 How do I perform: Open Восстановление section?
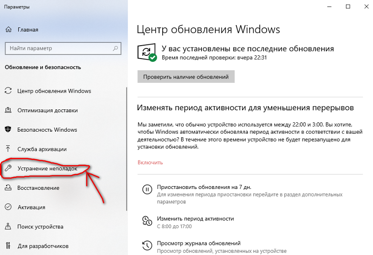[x=38, y=188]
